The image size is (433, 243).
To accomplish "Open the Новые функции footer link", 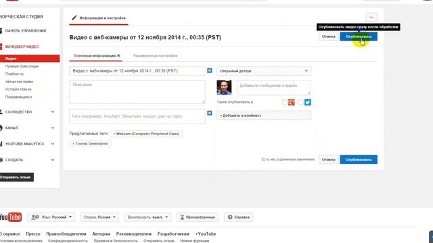I will [194, 241].
